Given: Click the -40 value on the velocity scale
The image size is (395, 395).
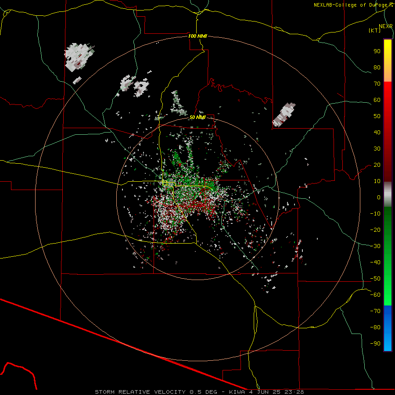Looking at the screenshot, I should pyautogui.click(x=375, y=262).
